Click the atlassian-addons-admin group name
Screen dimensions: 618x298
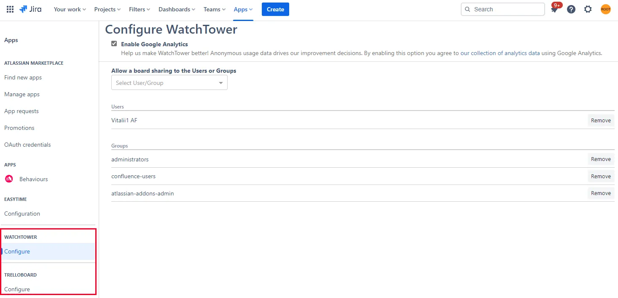click(142, 193)
